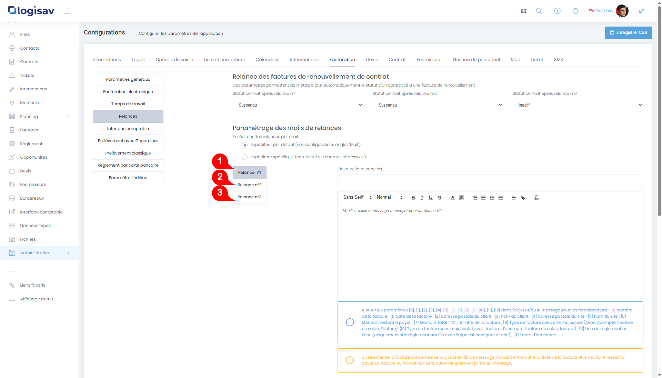Pick text color in editor toolbar
This screenshot has width=662, height=378.
[452, 198]
